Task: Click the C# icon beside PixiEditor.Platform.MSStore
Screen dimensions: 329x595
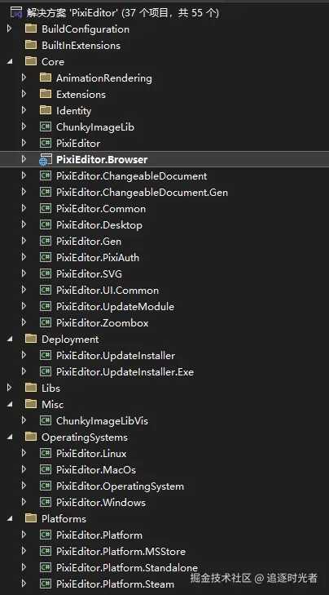Action: (46, 551)
